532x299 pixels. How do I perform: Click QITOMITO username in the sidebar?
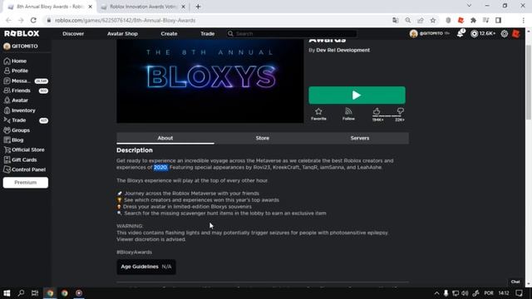[x=24, y=47]
